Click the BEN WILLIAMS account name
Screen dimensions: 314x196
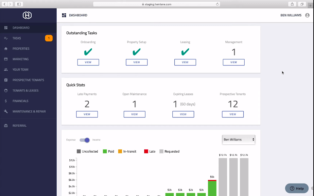[x=291, y=15]
